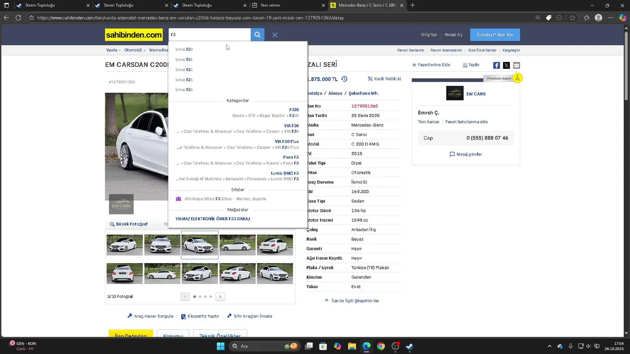Add listing to favorites star icon
This screenshot has height=354, width=630.
coord(414,65)
